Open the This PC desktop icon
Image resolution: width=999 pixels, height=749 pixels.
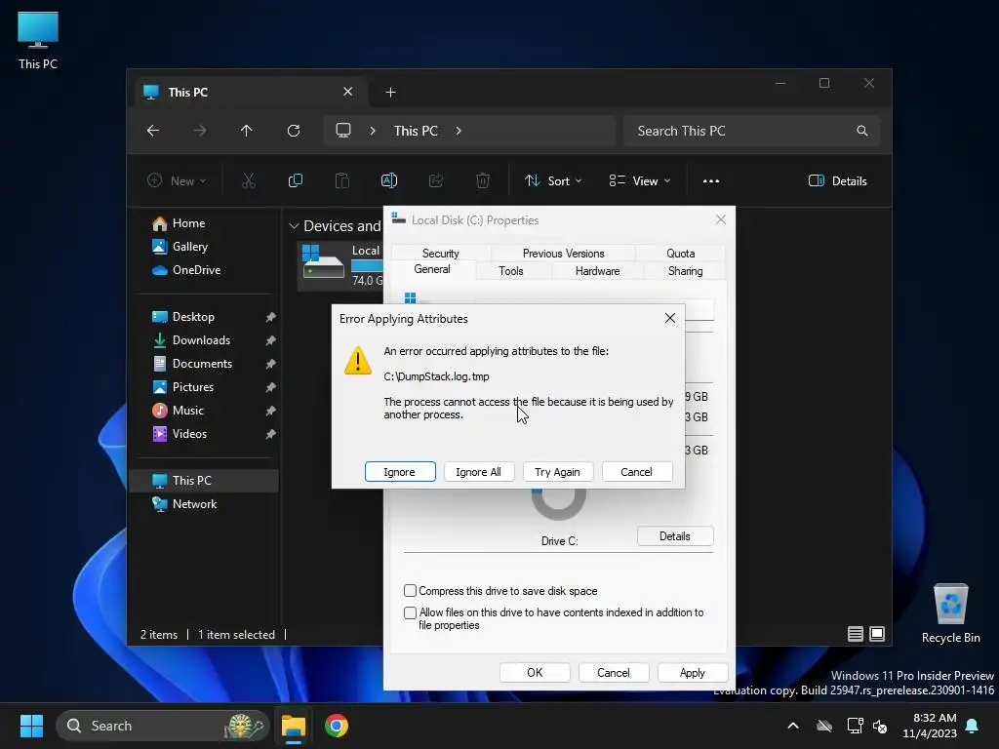pos(38,41)
